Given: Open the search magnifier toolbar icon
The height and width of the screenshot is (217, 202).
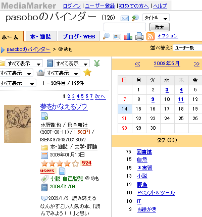Looking at the screenshot, I should (106, 36).
